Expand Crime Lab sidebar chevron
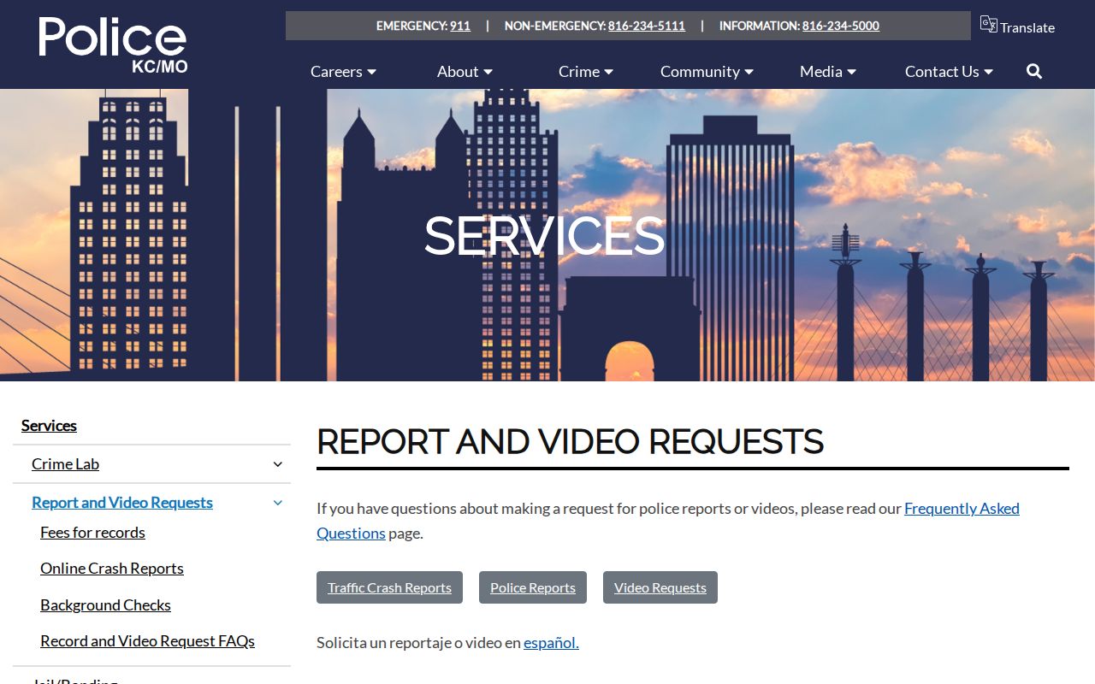The image size is (1095, 684). click(x=278, y=464)
